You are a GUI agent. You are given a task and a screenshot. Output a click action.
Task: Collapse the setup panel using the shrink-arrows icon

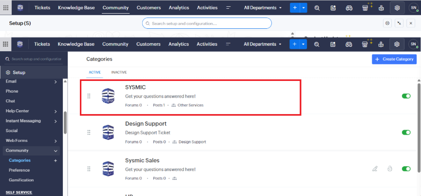(399, 23)
